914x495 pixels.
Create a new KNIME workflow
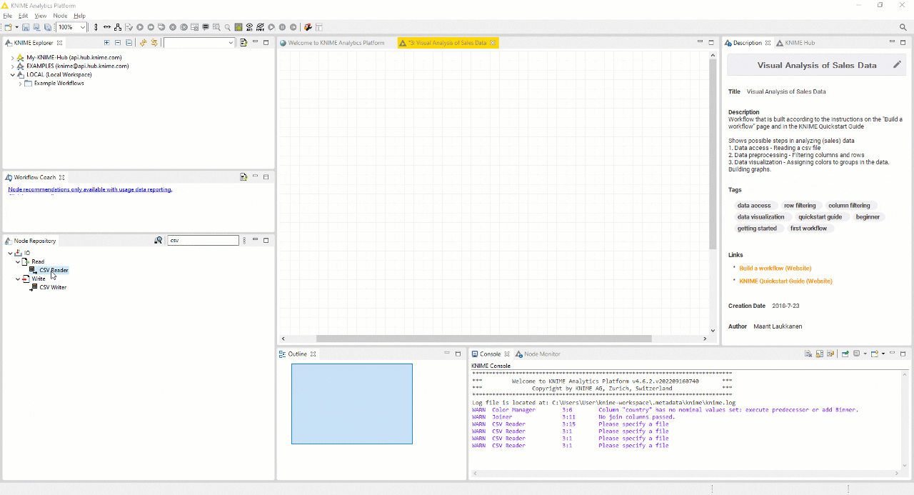[x=8, y=27]
